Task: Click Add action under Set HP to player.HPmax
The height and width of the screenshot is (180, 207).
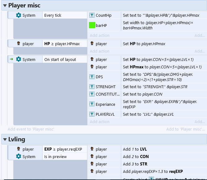Action: [99, 51]
